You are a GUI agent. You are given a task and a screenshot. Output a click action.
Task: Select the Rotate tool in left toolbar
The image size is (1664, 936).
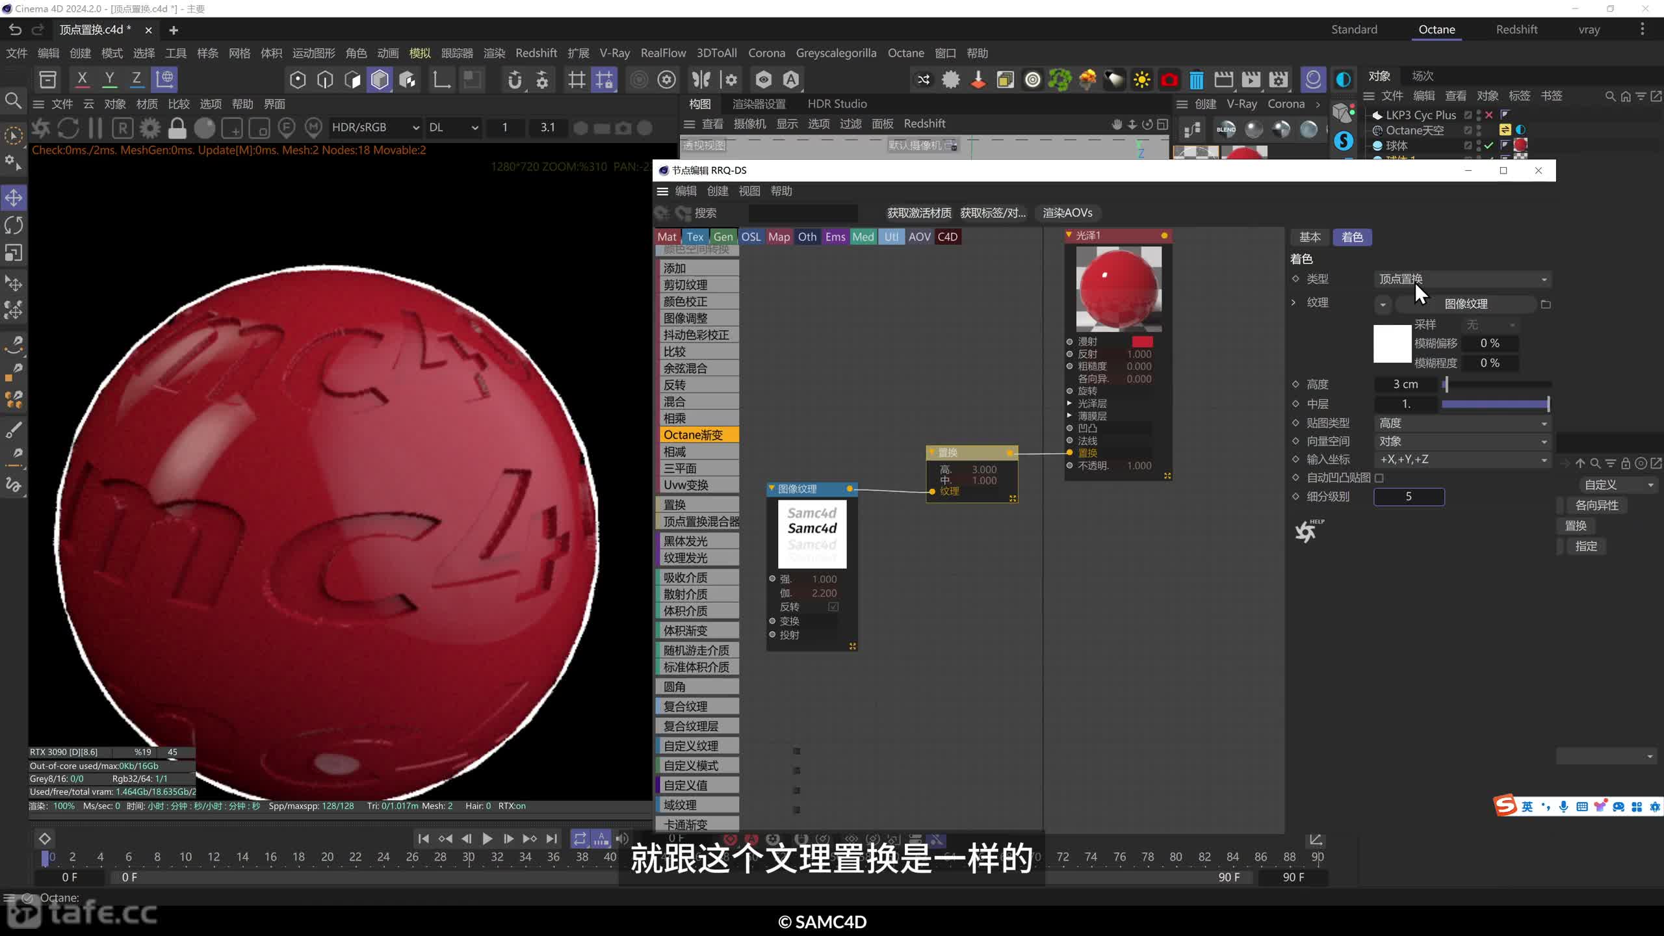click(x=14, y=225)
